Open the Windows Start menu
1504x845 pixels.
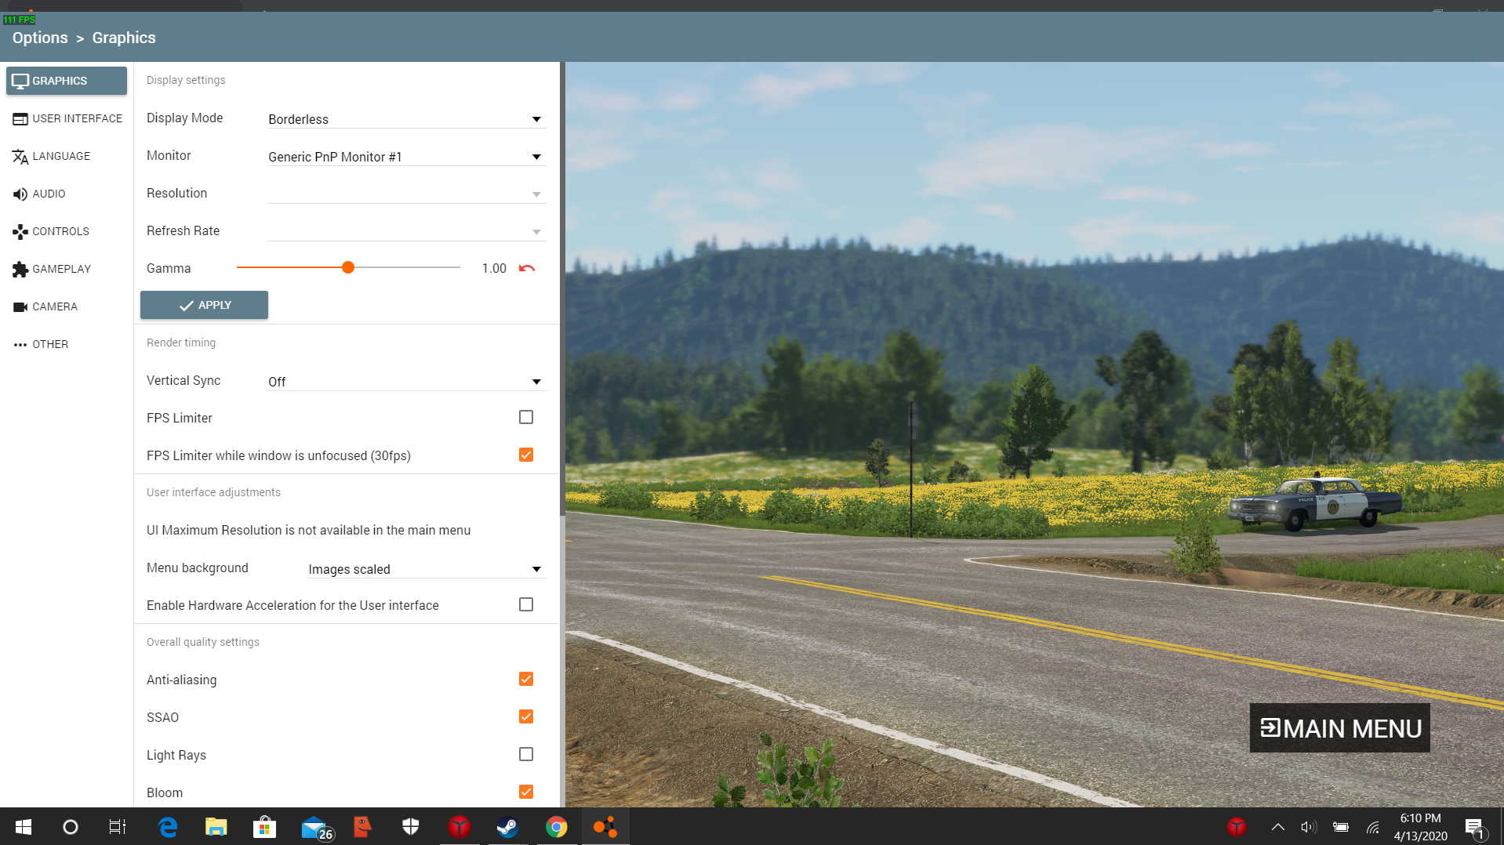pyautogui.click(x=24, y=827)
